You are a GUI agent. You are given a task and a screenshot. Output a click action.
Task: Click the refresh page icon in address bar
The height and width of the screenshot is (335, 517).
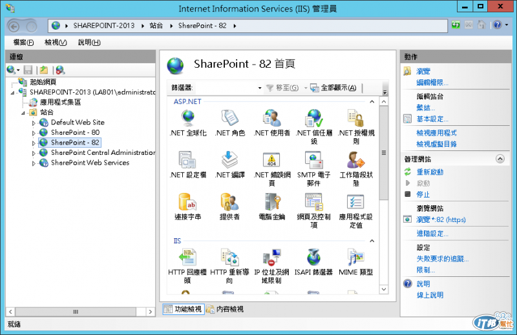[456, 25]
